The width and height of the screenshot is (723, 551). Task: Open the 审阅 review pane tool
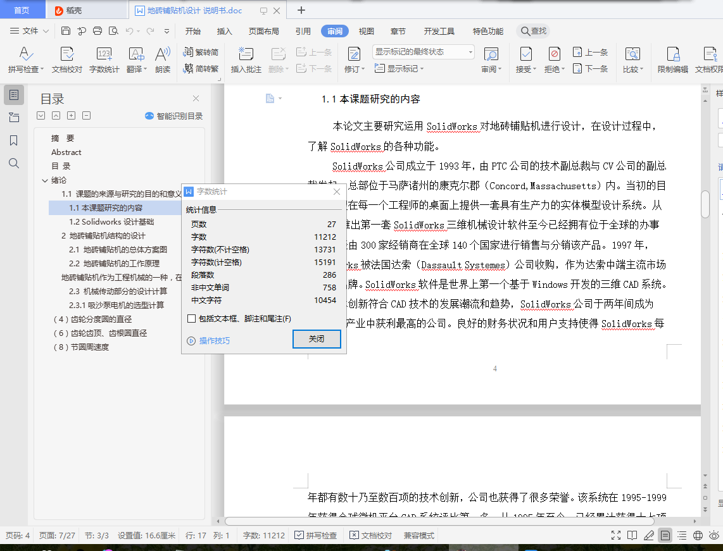[491, 60]
